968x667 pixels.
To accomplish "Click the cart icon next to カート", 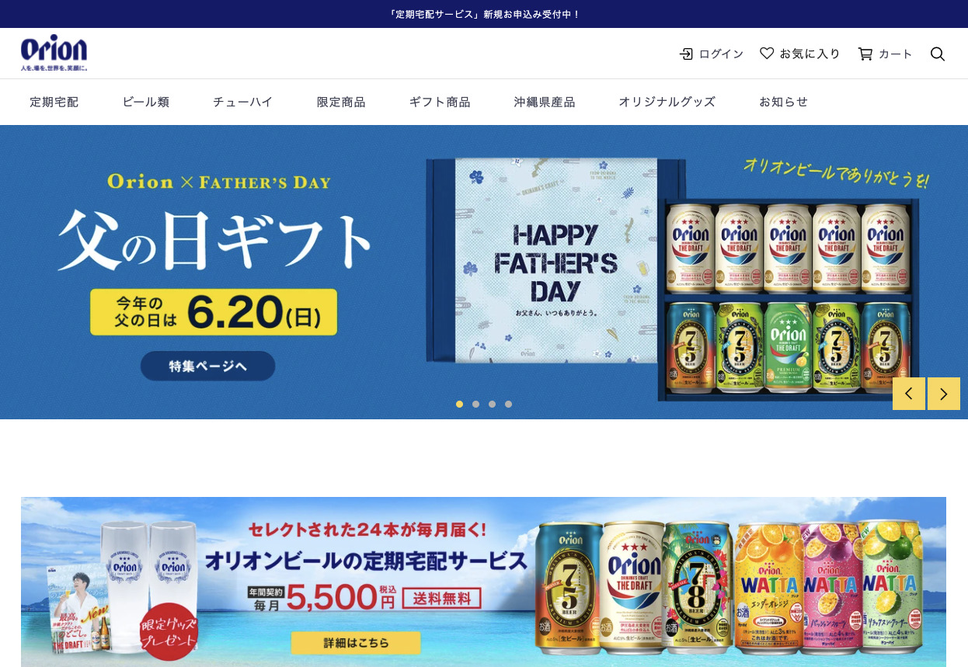I will tap(865, 54).
